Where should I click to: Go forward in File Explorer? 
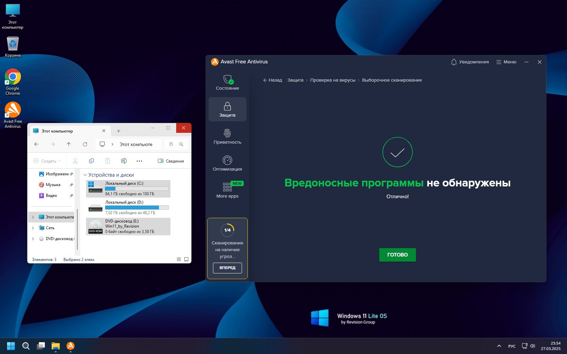53,144
